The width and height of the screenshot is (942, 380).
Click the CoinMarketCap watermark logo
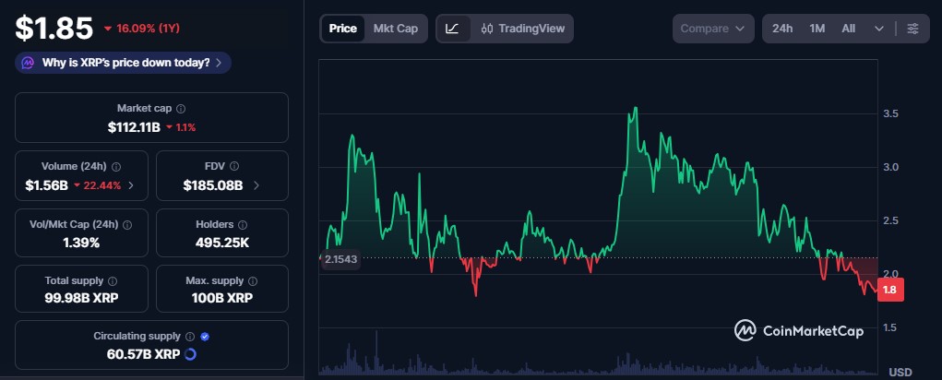[799, 330]
